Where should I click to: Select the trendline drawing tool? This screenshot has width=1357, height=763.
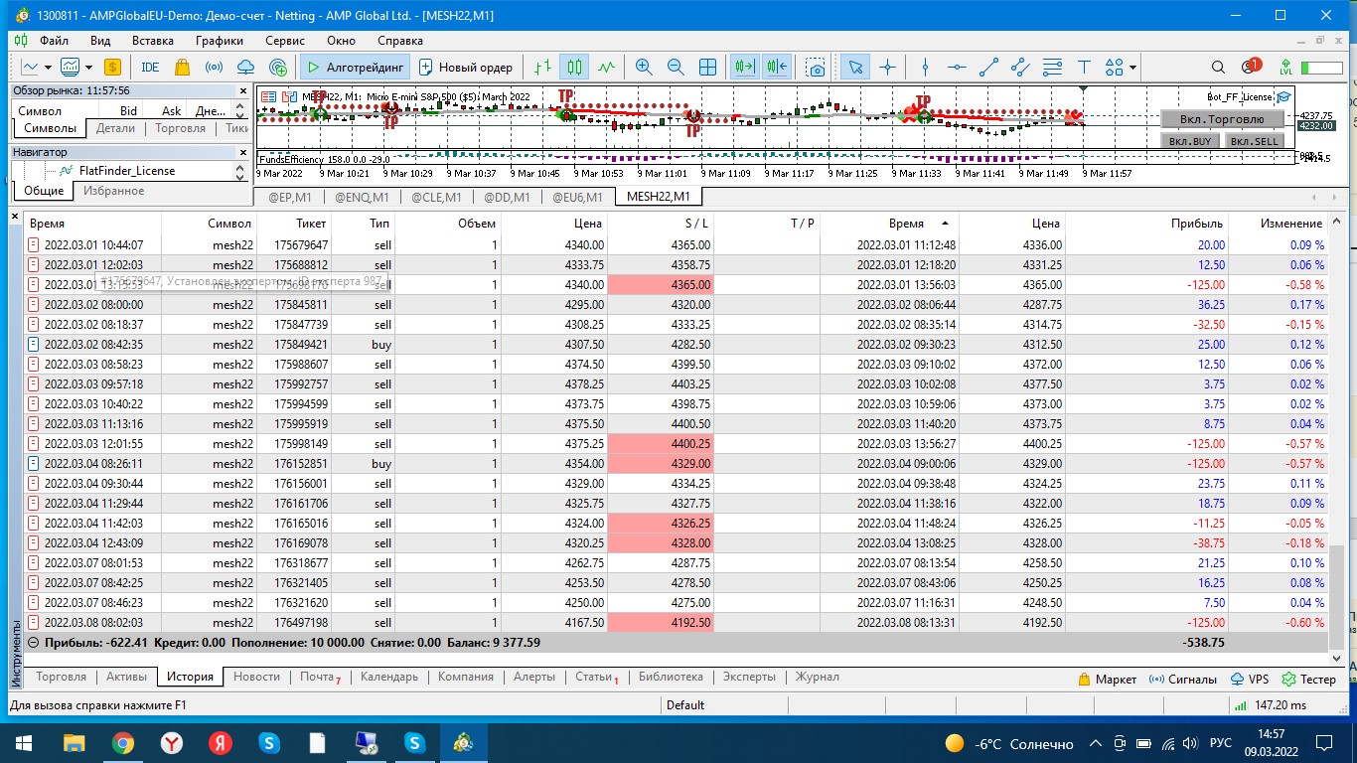click(x=988, y=68)
